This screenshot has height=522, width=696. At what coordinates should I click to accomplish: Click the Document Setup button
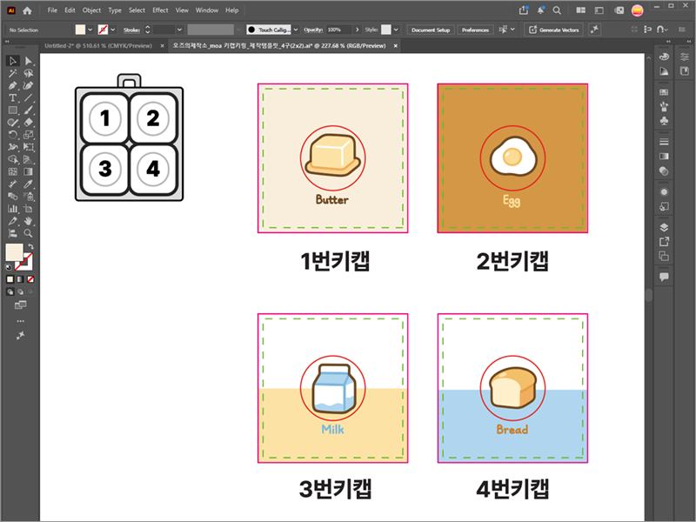pos(431,30)
